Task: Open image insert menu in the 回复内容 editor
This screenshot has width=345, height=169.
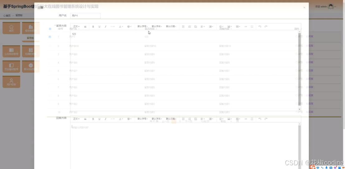Action: 229,119
